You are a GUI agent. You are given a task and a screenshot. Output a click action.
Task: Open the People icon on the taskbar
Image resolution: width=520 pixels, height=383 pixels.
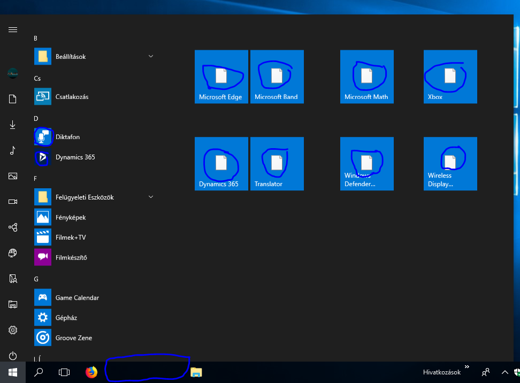(486, 372)
